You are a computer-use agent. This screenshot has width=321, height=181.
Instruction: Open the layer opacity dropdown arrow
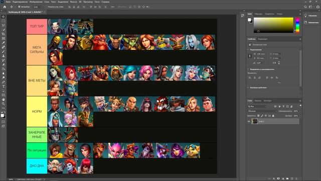pyautogui.click(x=300, y=111)
